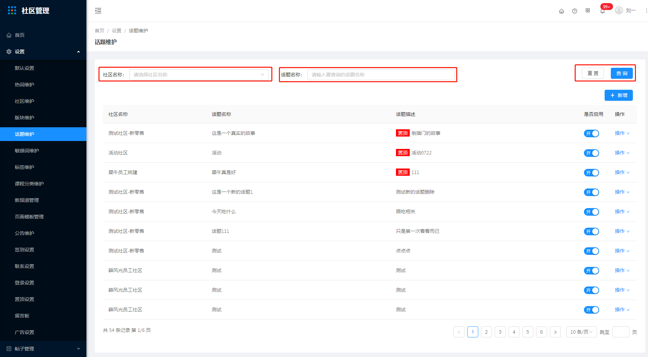Click the 首页 house icon in sidebar
The height and width of the screenshot is (357, 648).
point(9,35)
